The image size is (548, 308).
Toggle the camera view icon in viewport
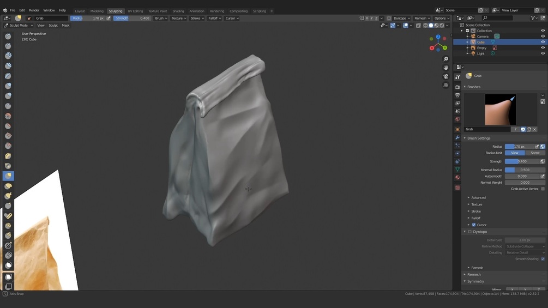(x=445, y=76)
